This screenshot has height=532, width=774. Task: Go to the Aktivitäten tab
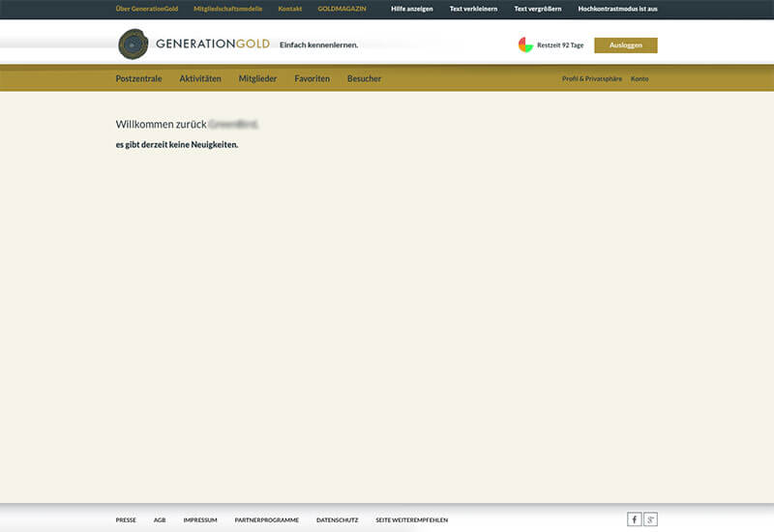point(200,78)
